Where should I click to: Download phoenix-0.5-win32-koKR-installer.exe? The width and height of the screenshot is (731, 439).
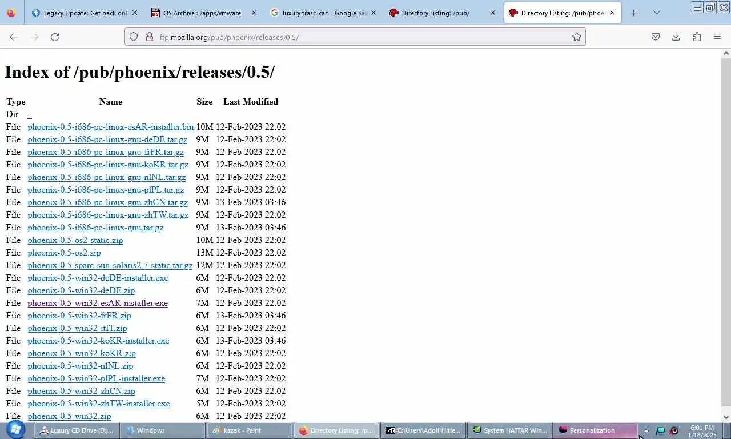(x=98, y=341)
